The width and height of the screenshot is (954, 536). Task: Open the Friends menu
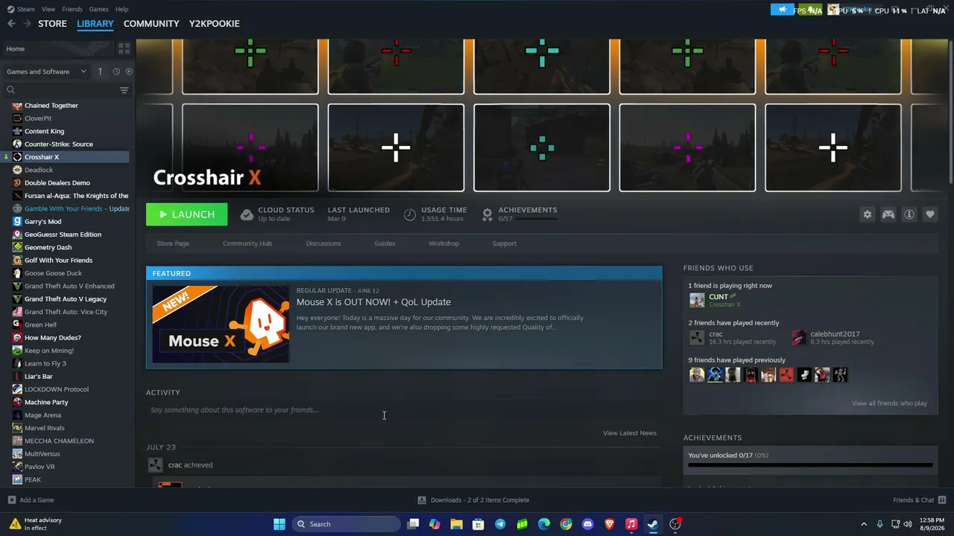pyautogui.click(x=72, y=9)
